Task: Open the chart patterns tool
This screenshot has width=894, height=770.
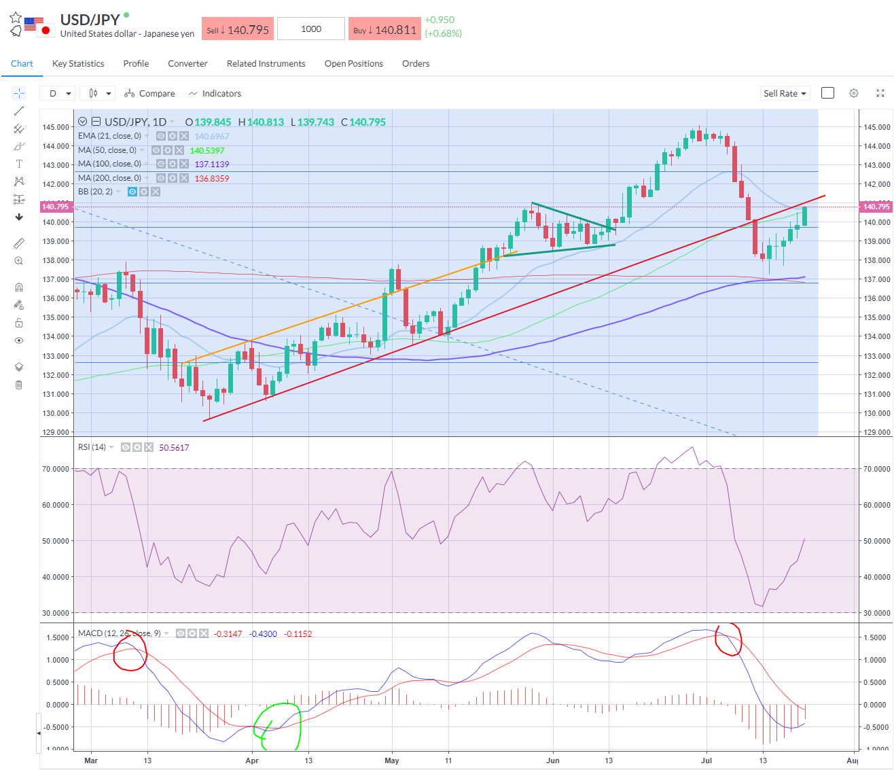Action: click(x=19, y=181)
